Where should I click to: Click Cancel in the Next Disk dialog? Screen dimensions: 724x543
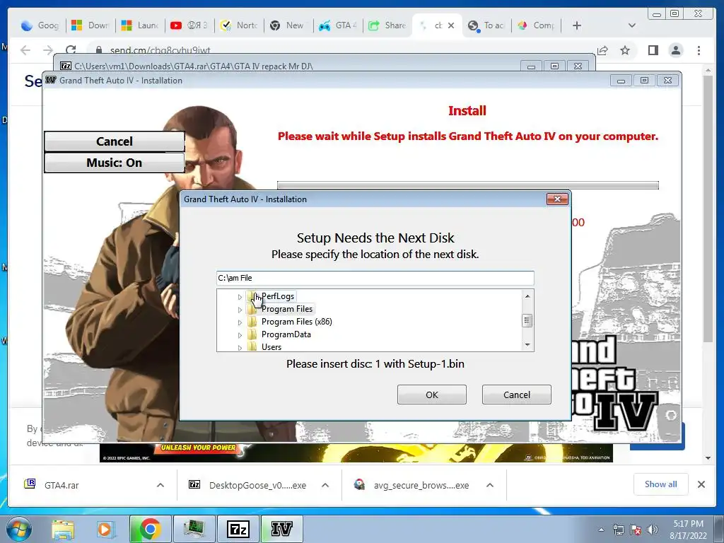516,395
